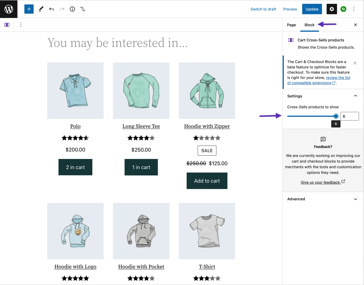Open the block inserter

point(29,9)
